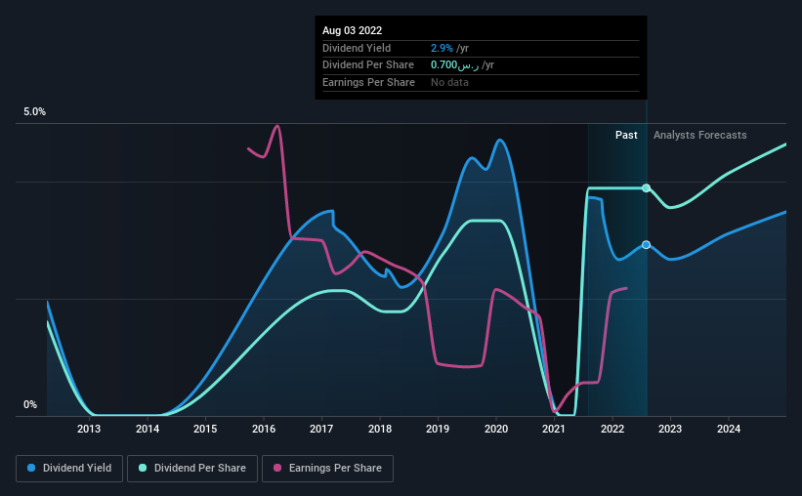The image size is (802, 496).
Task: Click the teal Dividend Per Share legend dot
Action: [x=143, y=468]
